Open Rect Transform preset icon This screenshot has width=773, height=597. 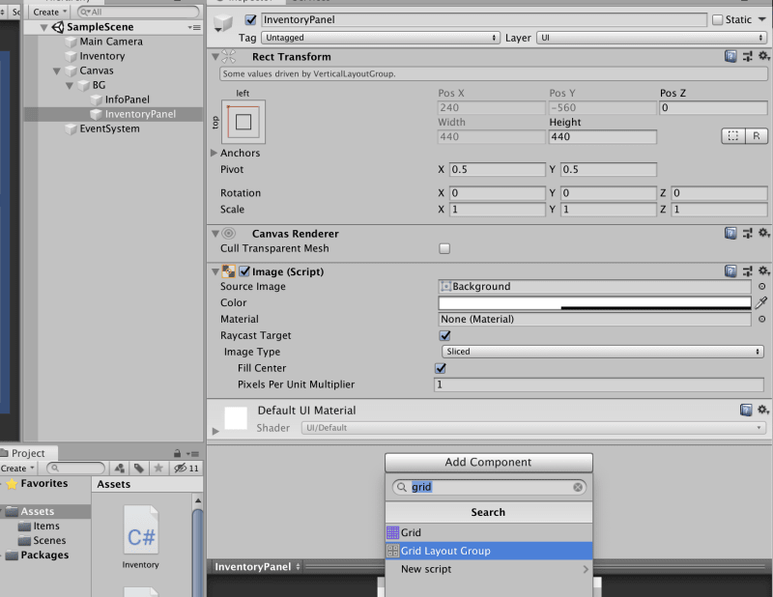[747, 57]
